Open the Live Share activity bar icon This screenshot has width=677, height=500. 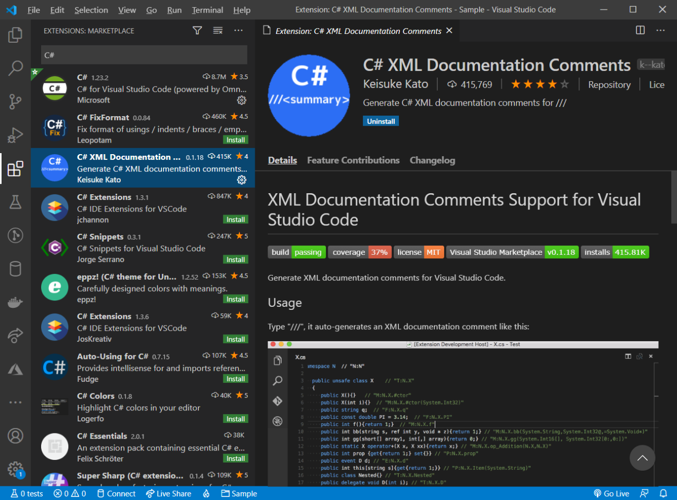15,335
